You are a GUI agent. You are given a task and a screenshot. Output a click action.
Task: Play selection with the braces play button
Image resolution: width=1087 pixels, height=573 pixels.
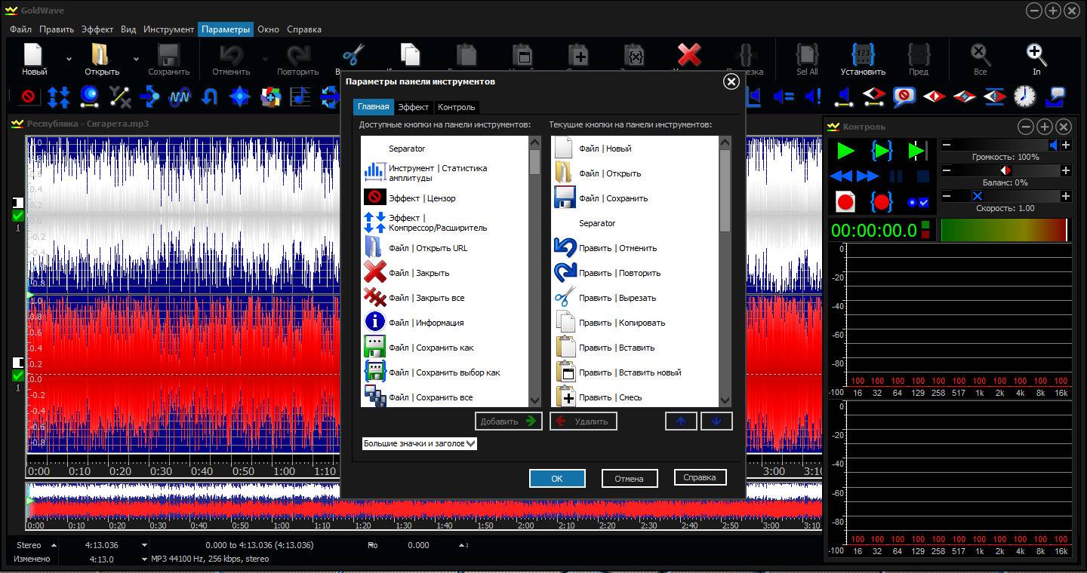pyautogui.click(x=882, y=151)
